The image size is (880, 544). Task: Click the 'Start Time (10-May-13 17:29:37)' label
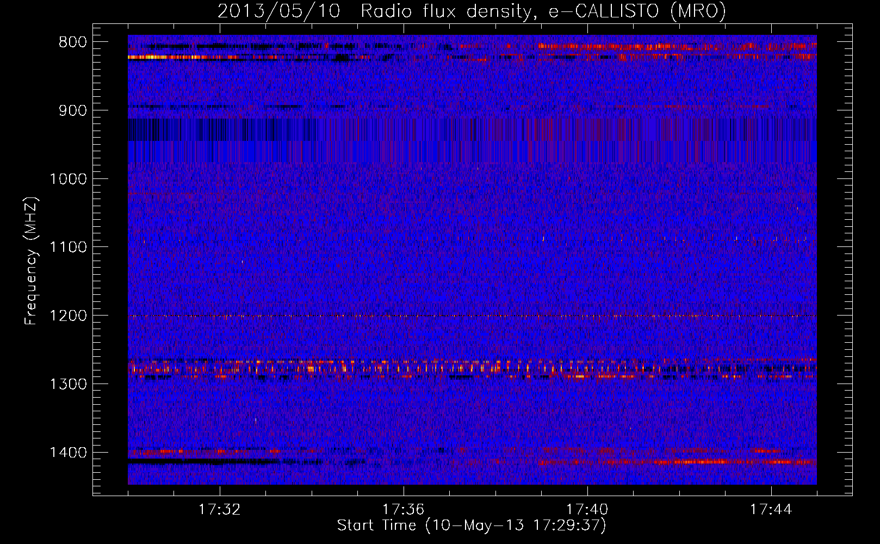472,526
